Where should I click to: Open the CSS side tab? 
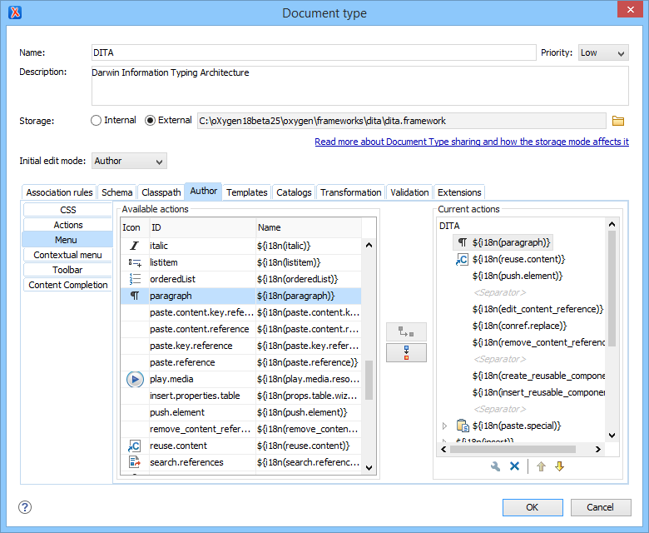(x=68, y=210)
